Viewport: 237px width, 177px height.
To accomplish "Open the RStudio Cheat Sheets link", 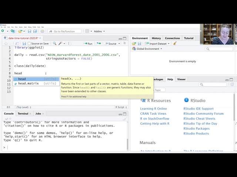I will point(199,119).
